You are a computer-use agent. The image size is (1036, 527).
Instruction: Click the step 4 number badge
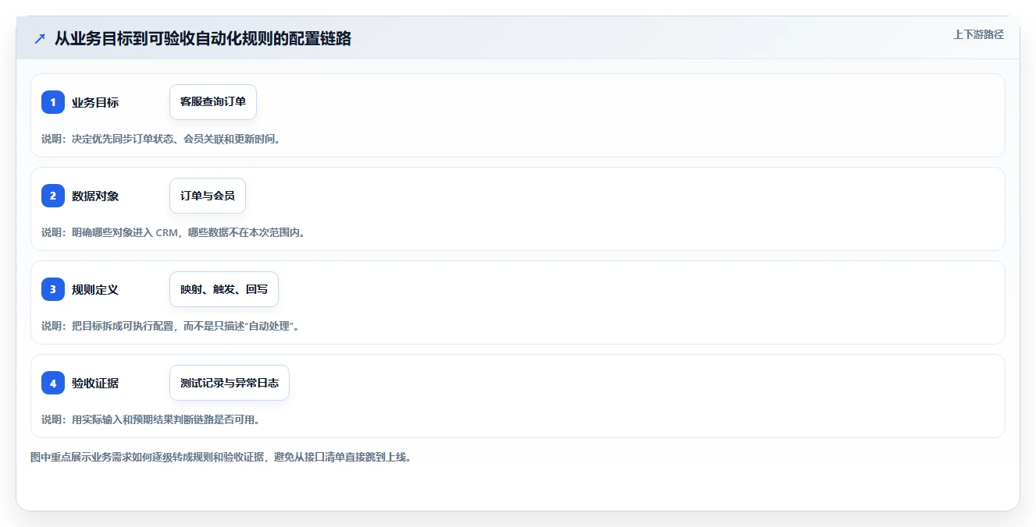pos(53,383)
